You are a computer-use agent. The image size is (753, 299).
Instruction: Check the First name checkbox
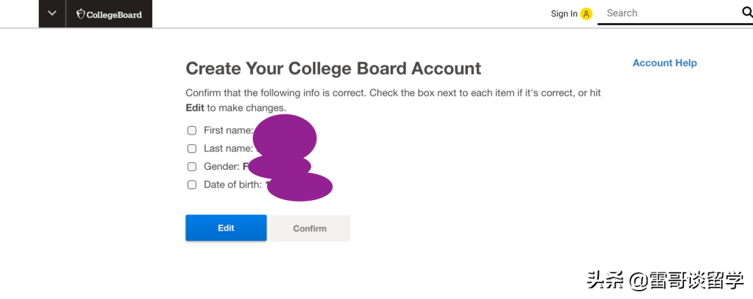click(x=192, y=130)
